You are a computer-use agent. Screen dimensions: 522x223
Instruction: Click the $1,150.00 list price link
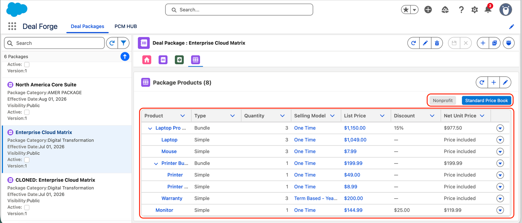(x=355, y=128)
